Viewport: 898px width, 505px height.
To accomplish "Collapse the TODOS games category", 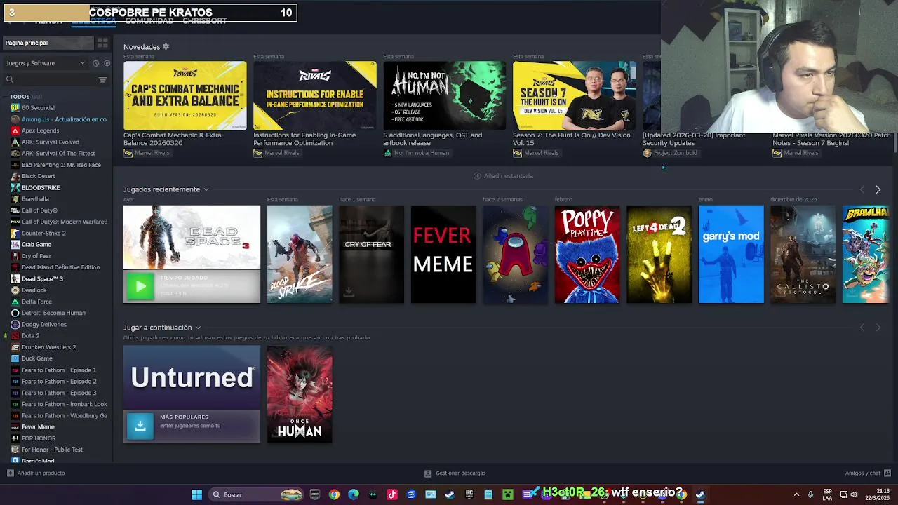I will tap(6, 97).
